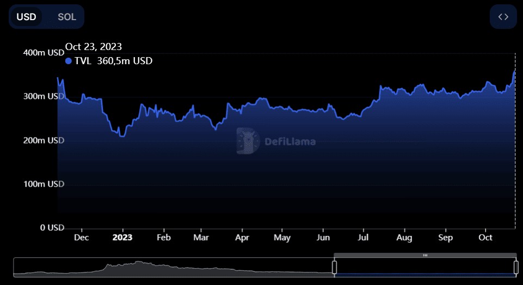The image size is (523, 285).
Task: Click the 400m USD y-axis label
Action: [x=44, y=53]
